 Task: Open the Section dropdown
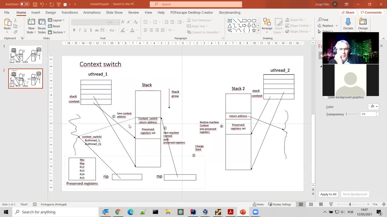57,32
